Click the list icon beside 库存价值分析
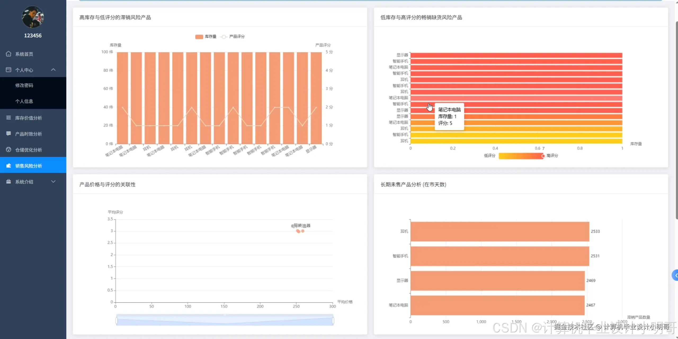The width and height of the screenshot is (678, 339). [8, 118]
